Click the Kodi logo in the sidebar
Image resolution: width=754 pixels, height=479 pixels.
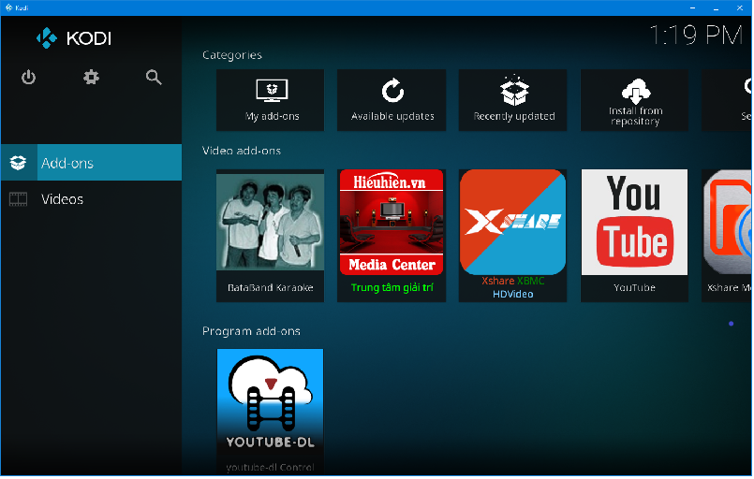pos(74,38)
